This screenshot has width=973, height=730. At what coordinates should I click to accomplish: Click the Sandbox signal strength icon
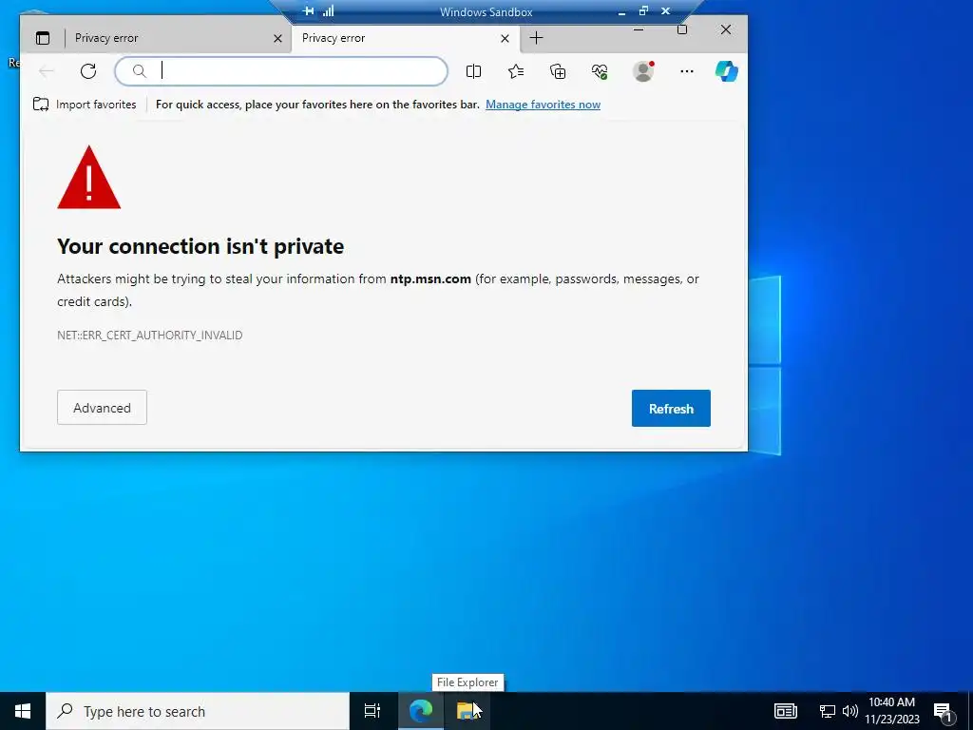pos(328,11)
